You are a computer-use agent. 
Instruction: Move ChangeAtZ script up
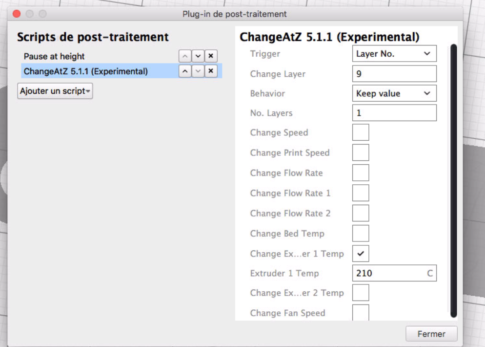pos(185,71)
